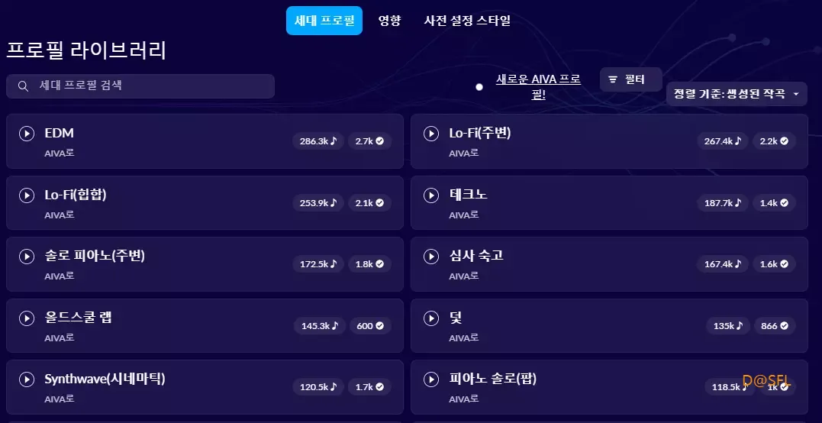The image size is (822, 423).
Task: Play the Synthwave(시네마틱) preview
Action: coord(27,379)
